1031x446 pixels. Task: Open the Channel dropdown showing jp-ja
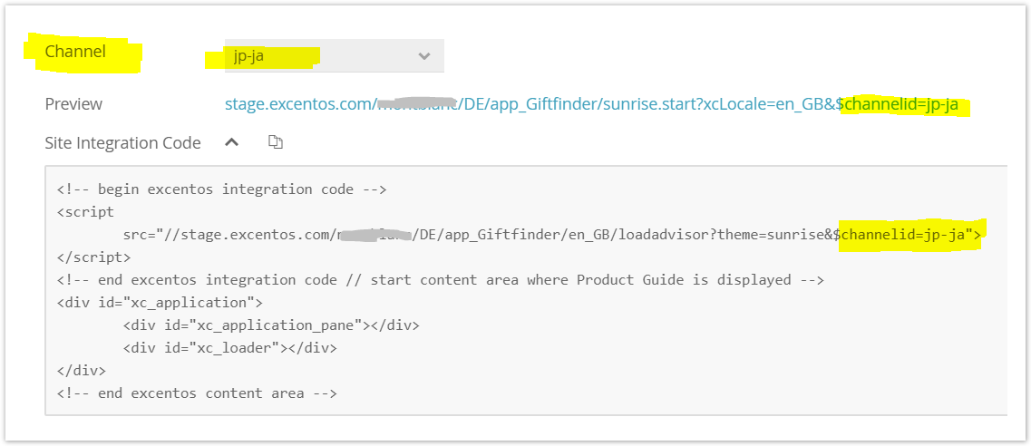[x=334, y=56]
